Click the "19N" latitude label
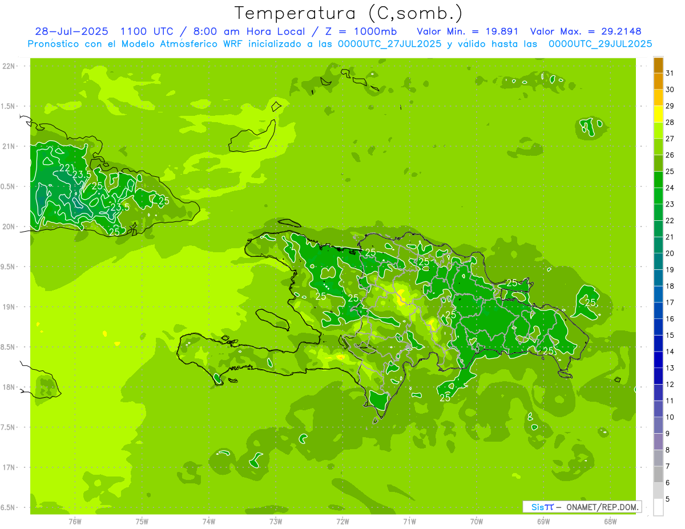685x529 pixels. (x=9, y=307)
